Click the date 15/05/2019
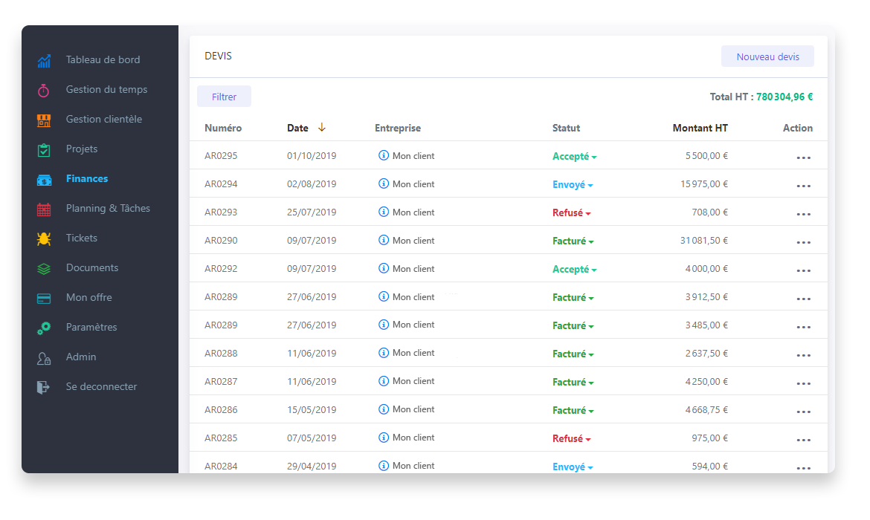Screen dimensions: 870x520 pos(312,409)
